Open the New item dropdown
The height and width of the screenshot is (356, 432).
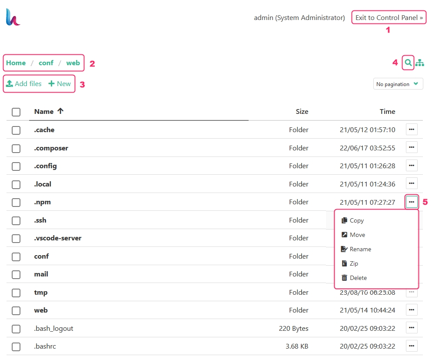[60, 84]
